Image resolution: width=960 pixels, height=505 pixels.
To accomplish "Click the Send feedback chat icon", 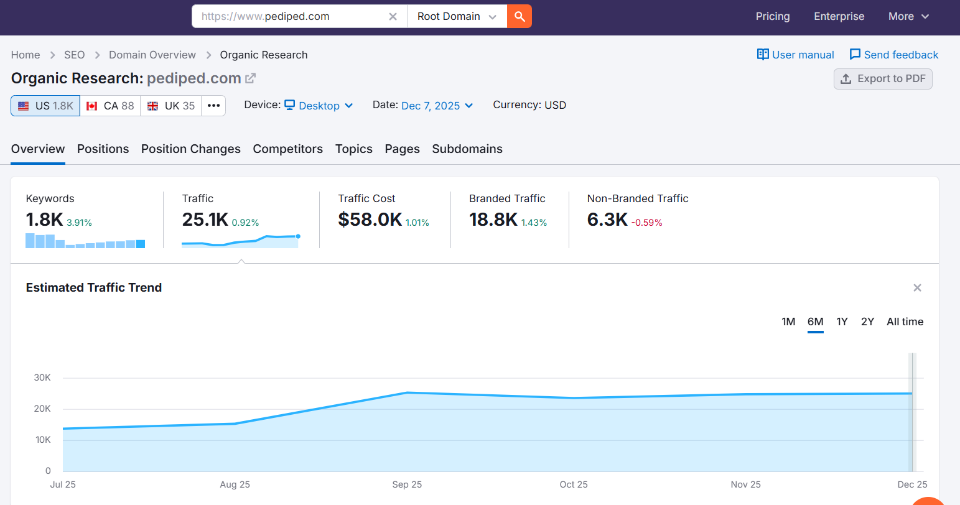I will (855, 55).
